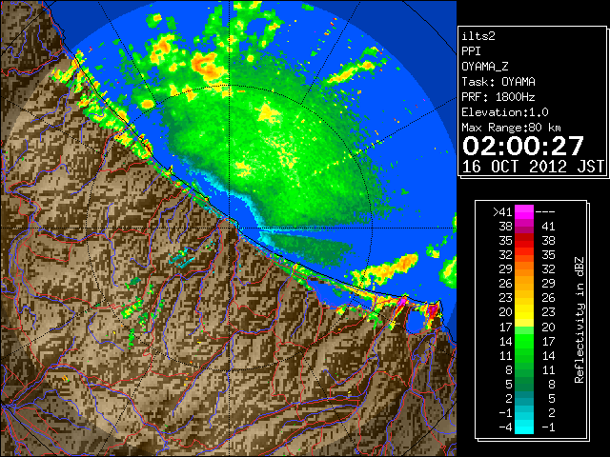Click the '>41' legend label
Viewport: 610px width, 457px height.
coord(502,212)
